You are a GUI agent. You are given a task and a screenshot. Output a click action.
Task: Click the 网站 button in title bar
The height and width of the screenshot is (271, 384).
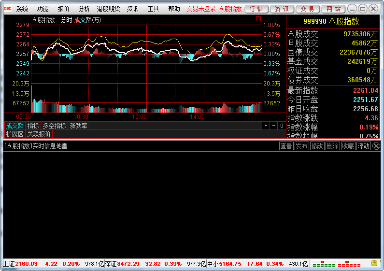click(333, 9)
